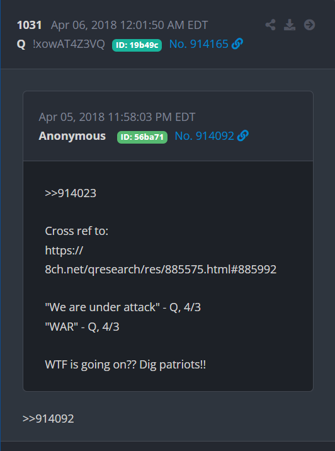Select the ID: 19b49c badge
The image size is (335, 451).
137,45
